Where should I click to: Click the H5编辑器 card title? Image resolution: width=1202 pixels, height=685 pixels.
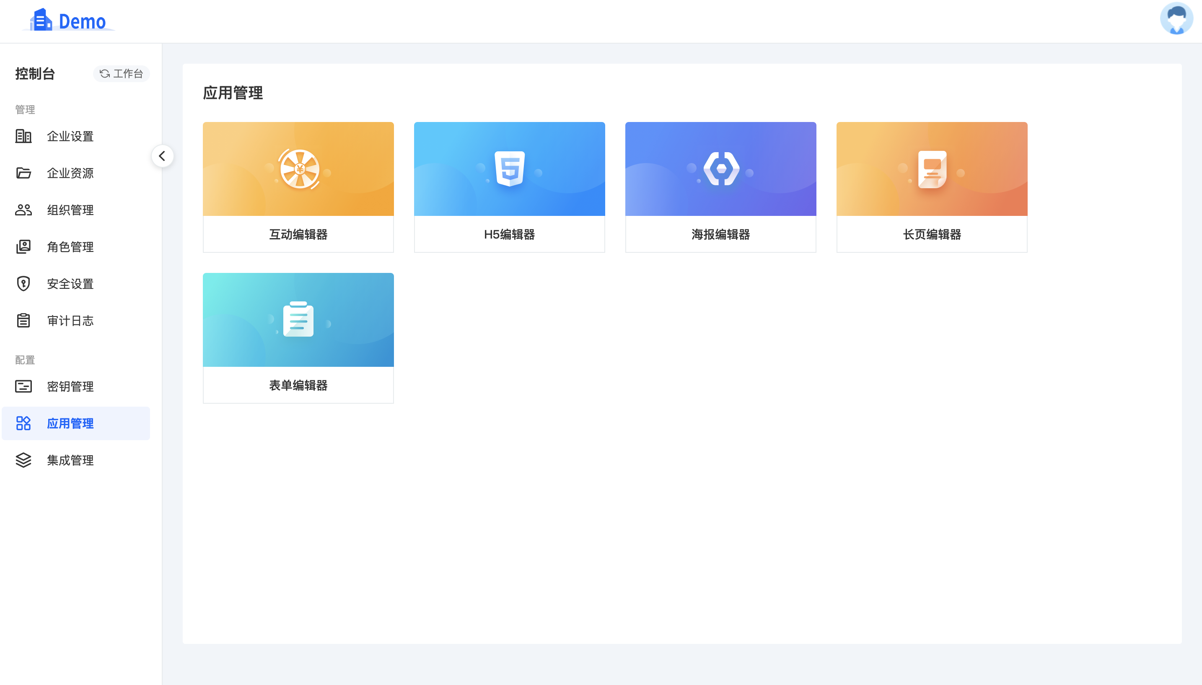tap(509, 234)
